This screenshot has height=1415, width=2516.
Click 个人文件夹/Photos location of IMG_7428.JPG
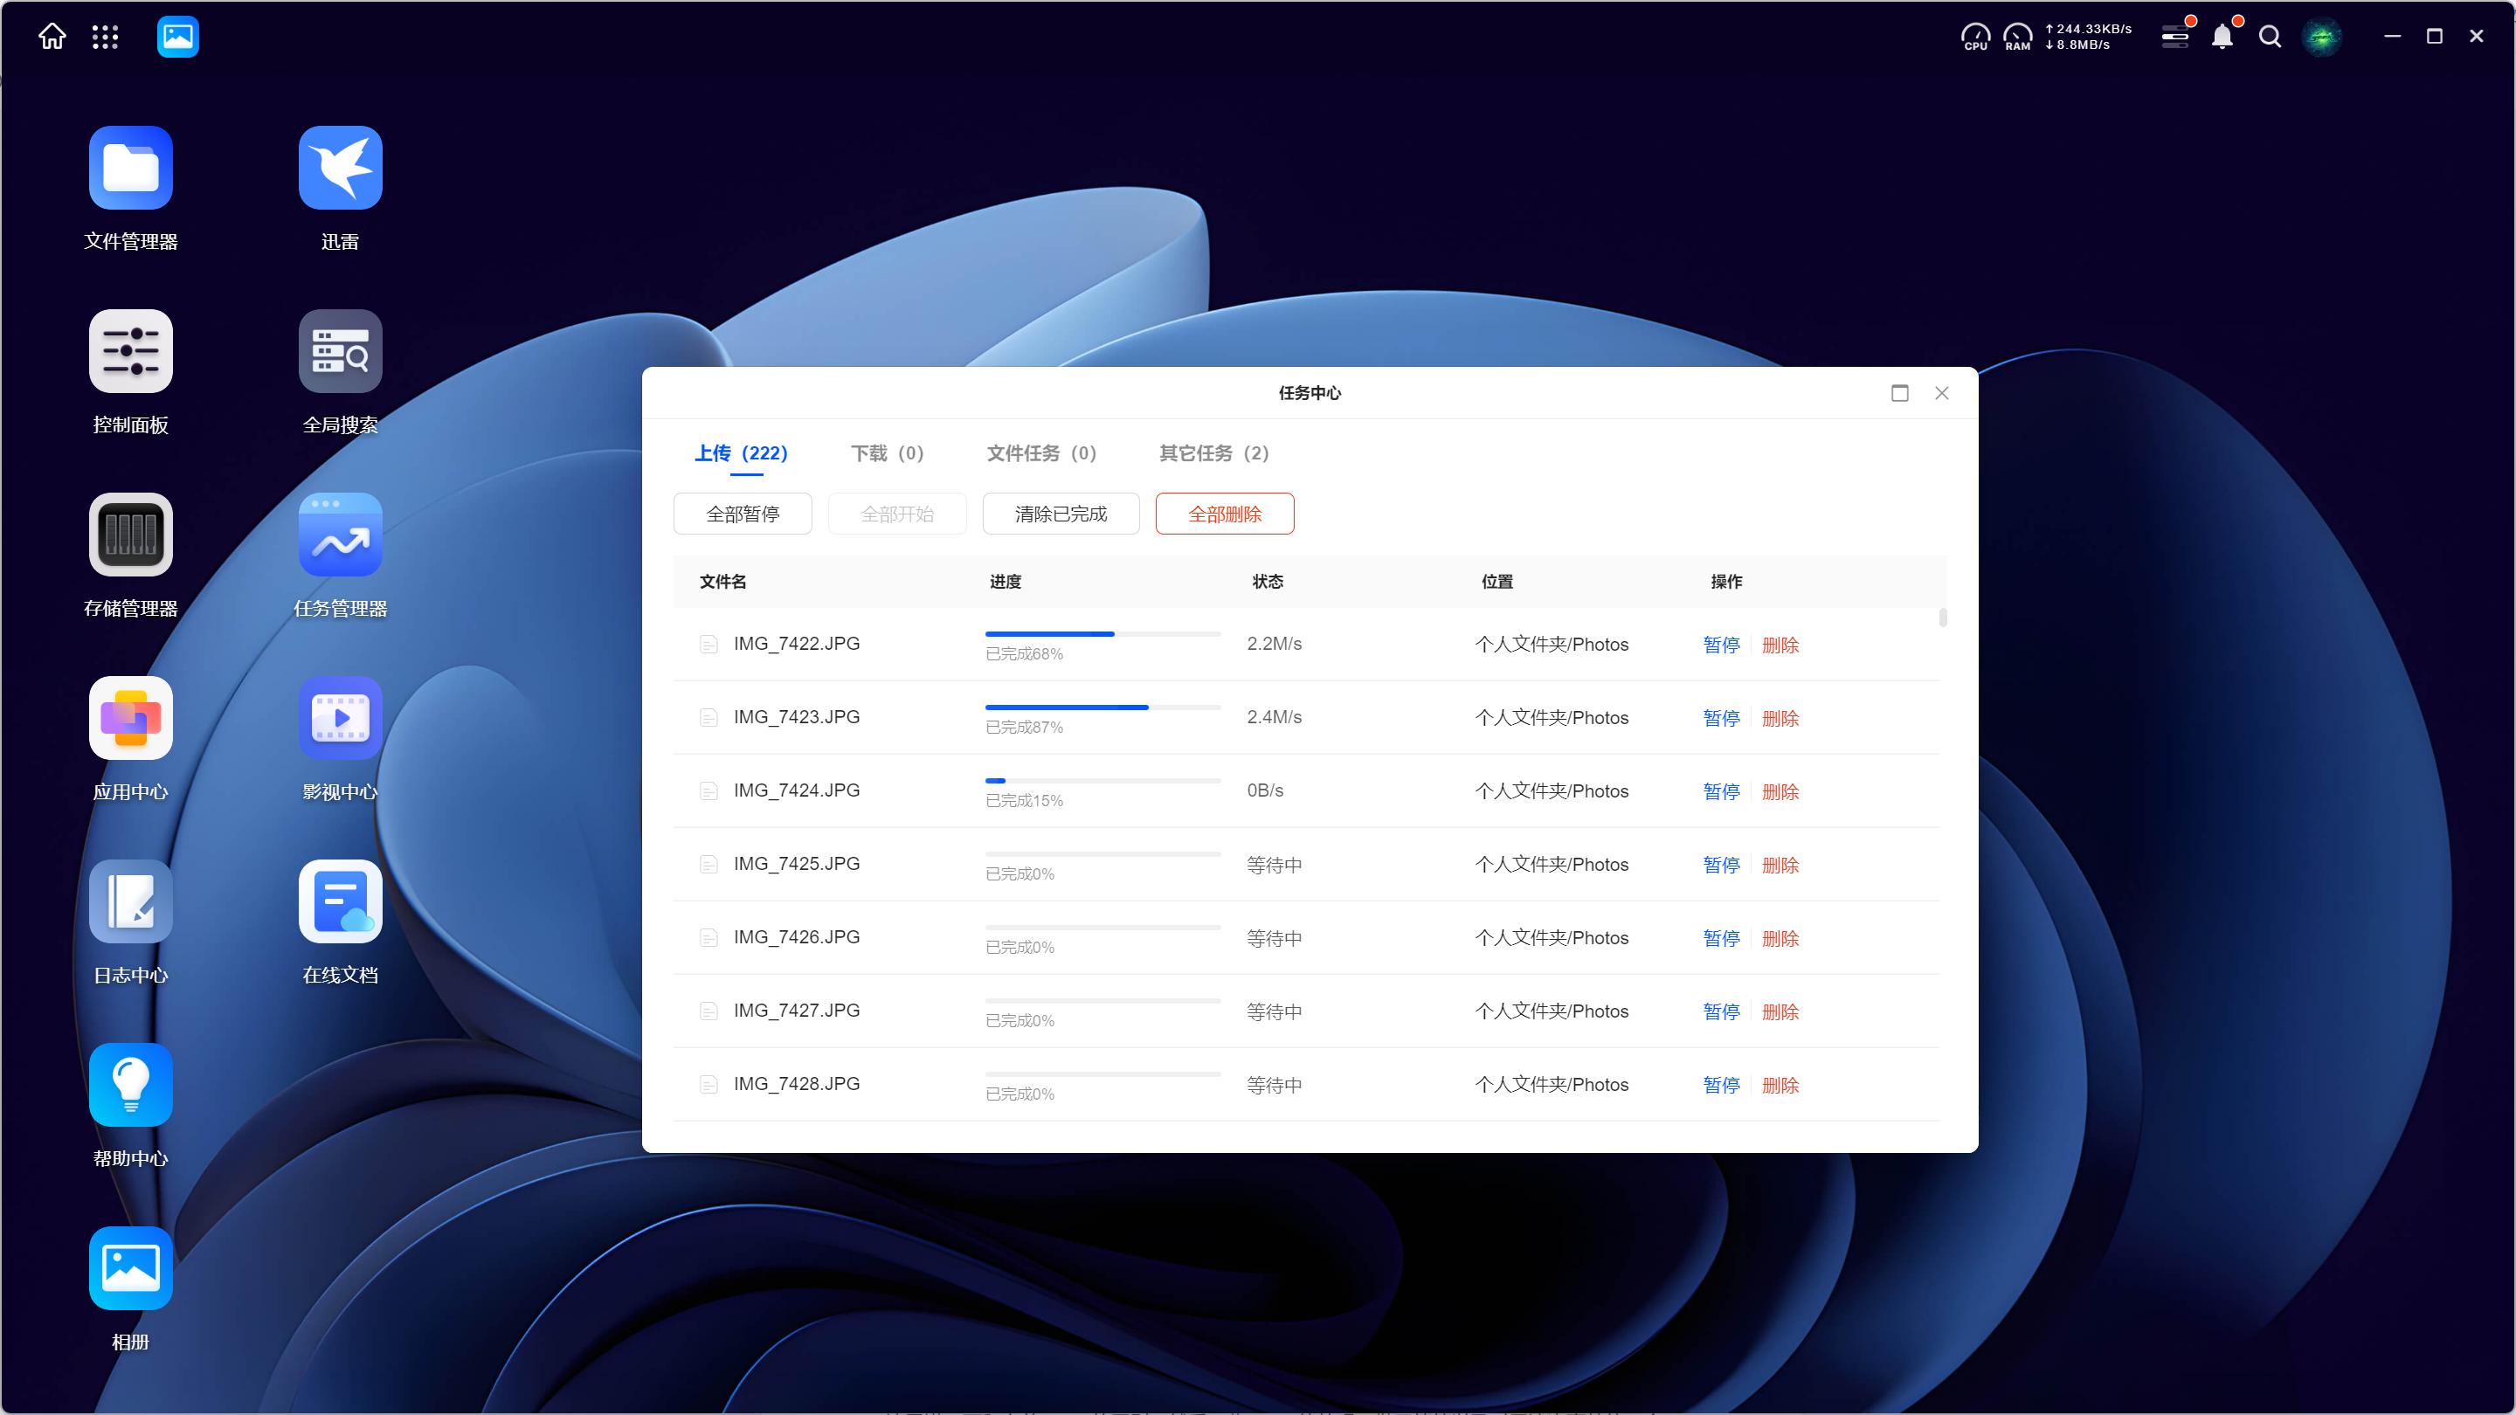tap(1552, 1084)
